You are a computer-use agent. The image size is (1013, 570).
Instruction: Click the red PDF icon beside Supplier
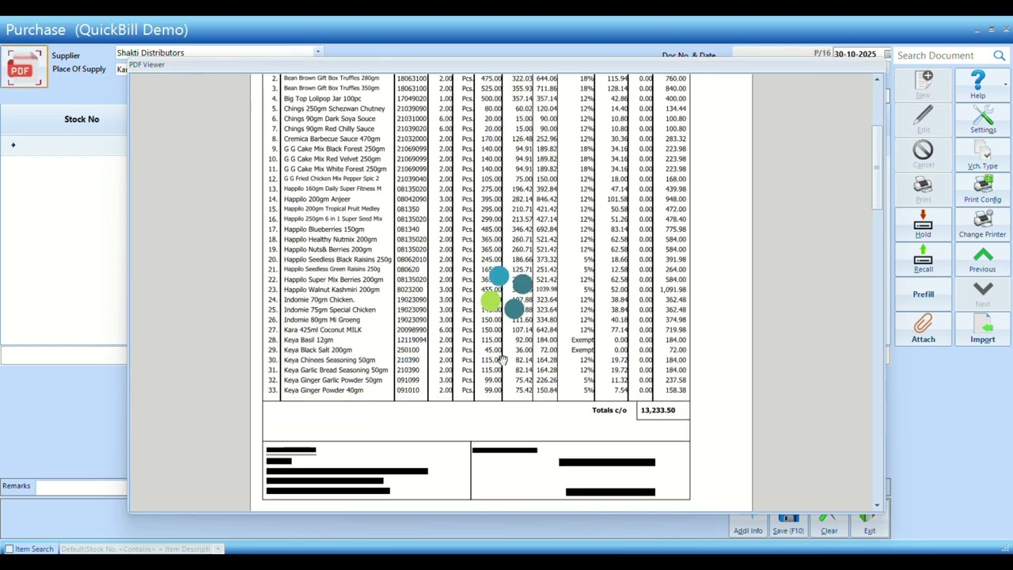[x=24, y=67]
